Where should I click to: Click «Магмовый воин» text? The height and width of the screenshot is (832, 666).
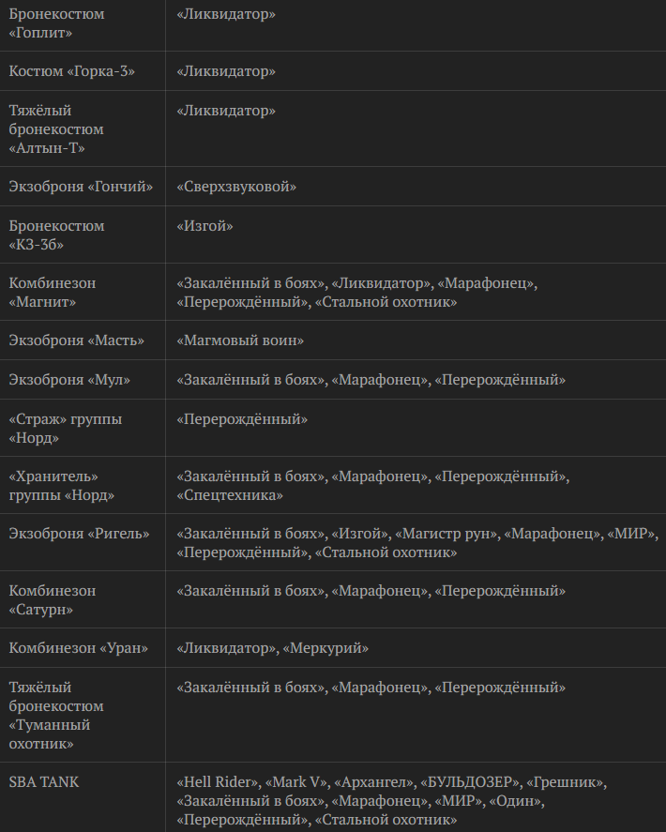click(x=240, y=340)
